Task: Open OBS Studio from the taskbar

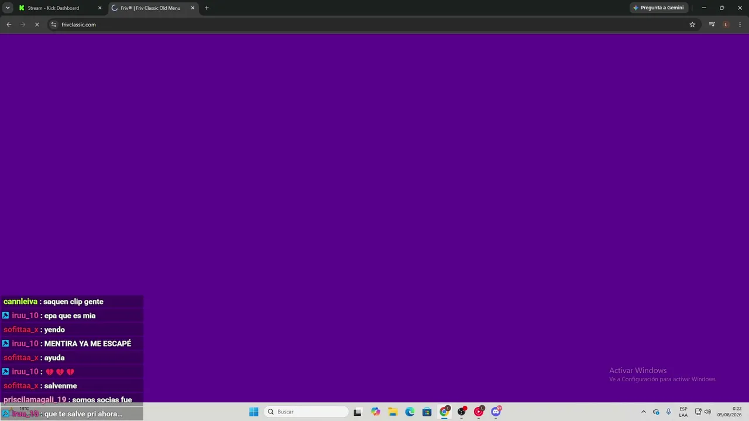Action: 462,412
